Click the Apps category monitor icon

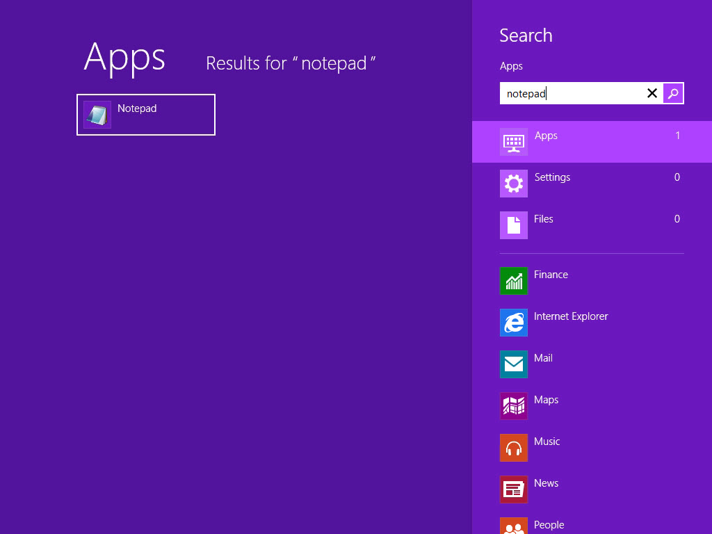click(513, 142)
